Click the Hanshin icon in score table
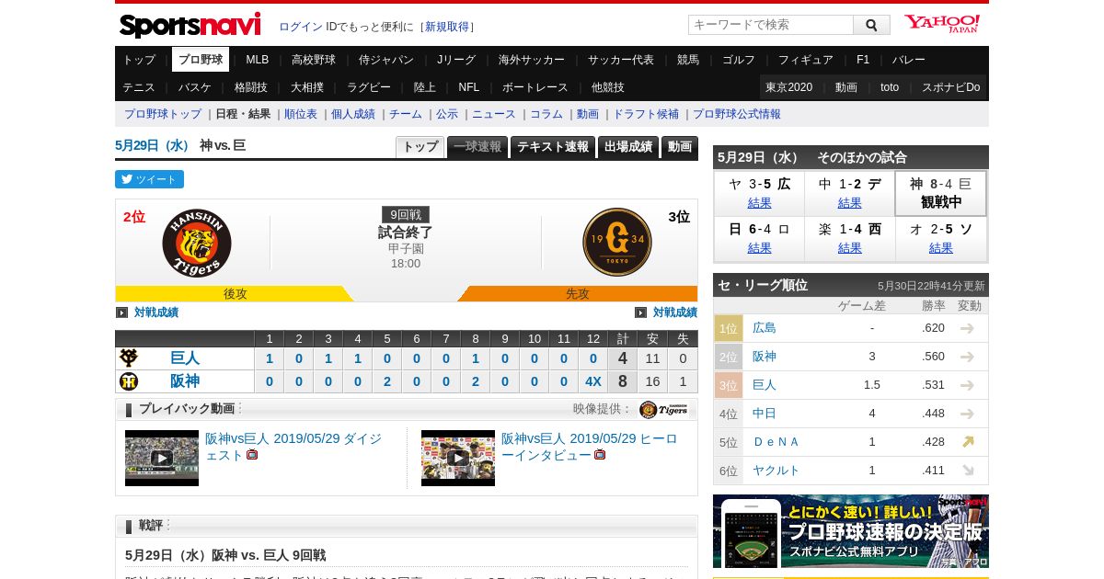 (x=129, y=381)
